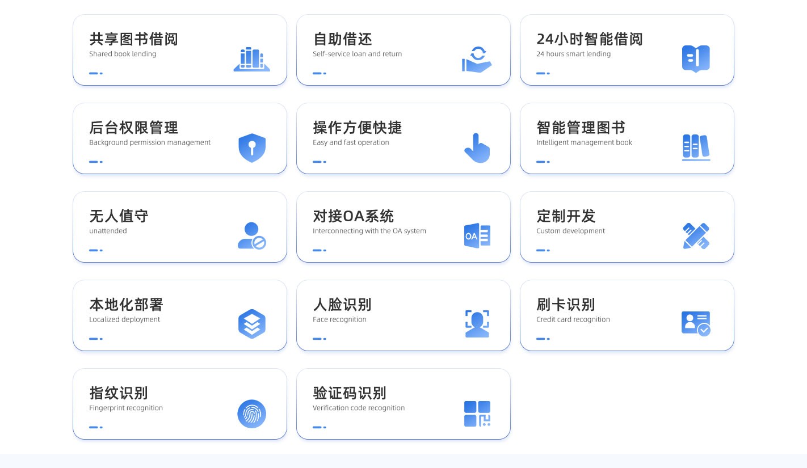
Task: Select the 自助借还 card title
Action: click(x=342, y=39)
